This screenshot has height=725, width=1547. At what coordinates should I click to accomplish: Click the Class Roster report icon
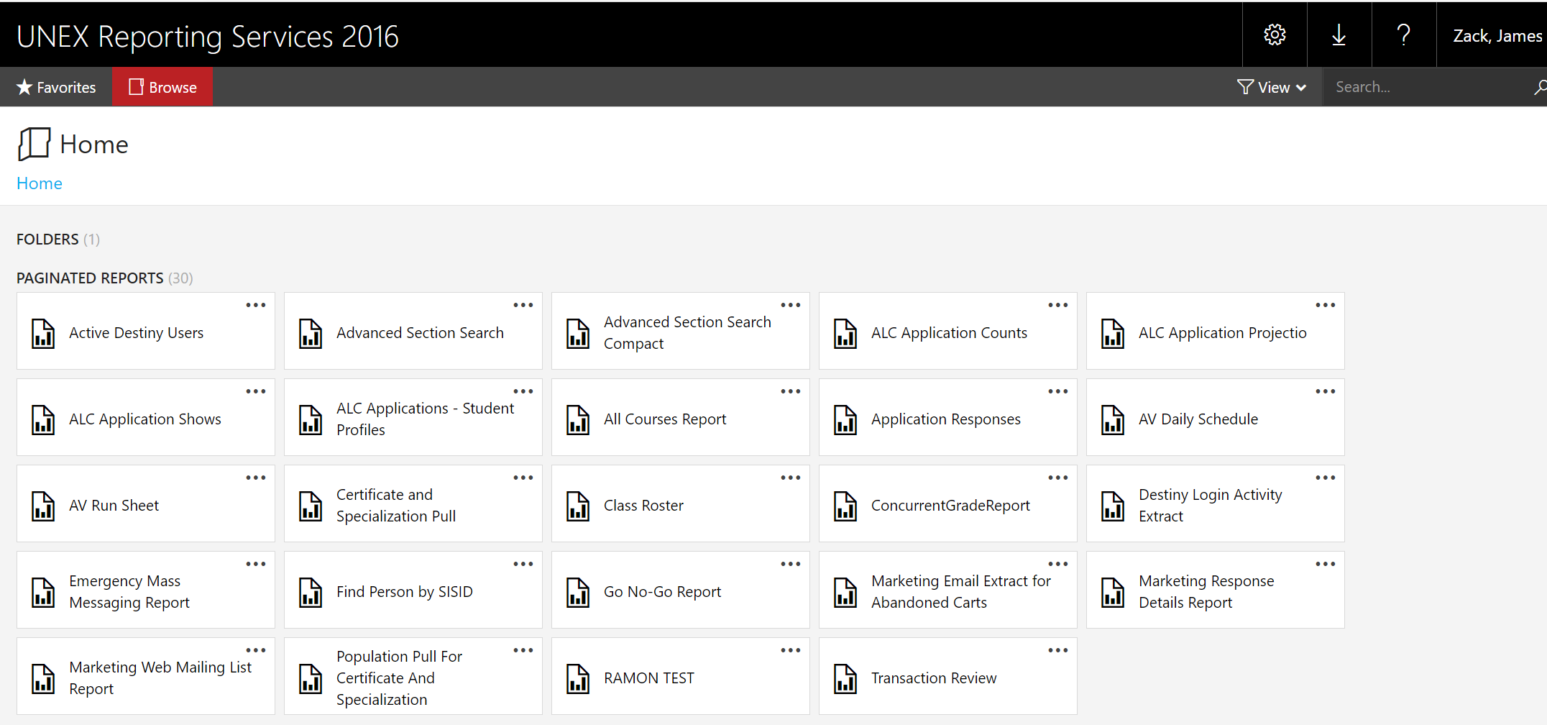click(x=578, y=506)
